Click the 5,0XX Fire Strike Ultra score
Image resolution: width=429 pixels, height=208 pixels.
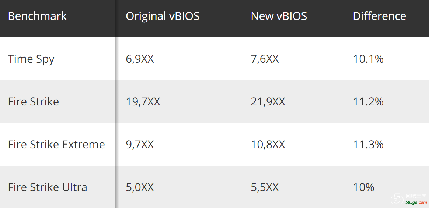point(140,187)
